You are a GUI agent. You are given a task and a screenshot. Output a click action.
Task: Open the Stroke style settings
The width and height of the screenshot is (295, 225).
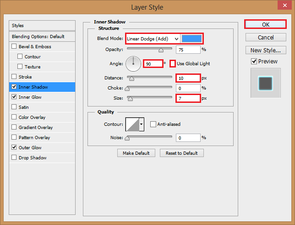(25, 77)
